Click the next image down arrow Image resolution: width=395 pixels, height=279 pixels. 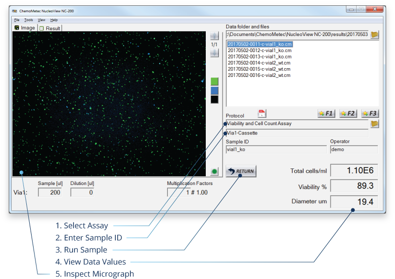click(x=215, y=53)
